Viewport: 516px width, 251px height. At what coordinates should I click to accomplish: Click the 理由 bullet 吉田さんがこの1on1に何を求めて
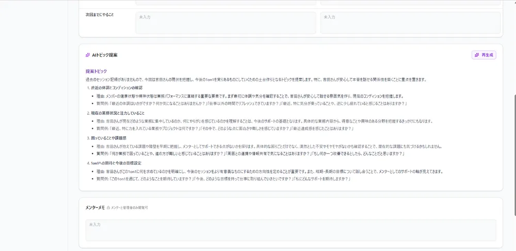(270, 171)
